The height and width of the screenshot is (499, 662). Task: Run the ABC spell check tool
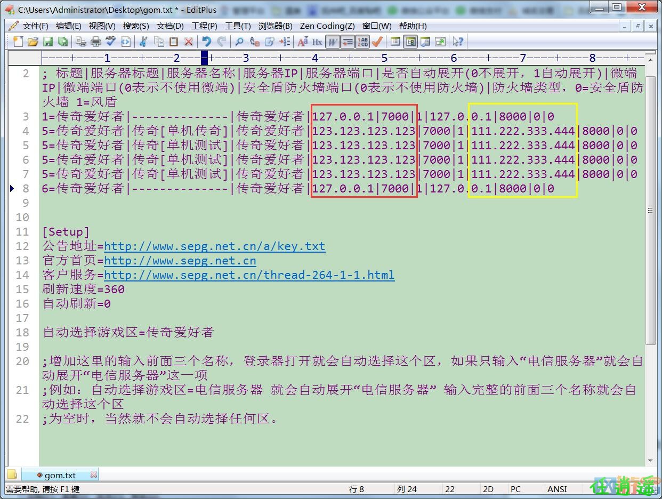tap(111, 42)
